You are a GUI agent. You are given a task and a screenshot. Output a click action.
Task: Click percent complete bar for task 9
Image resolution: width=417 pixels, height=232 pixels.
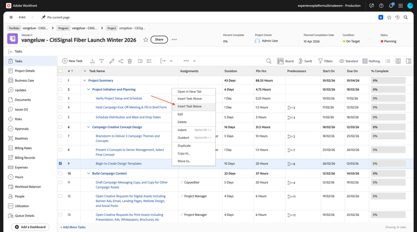point(388,164)
